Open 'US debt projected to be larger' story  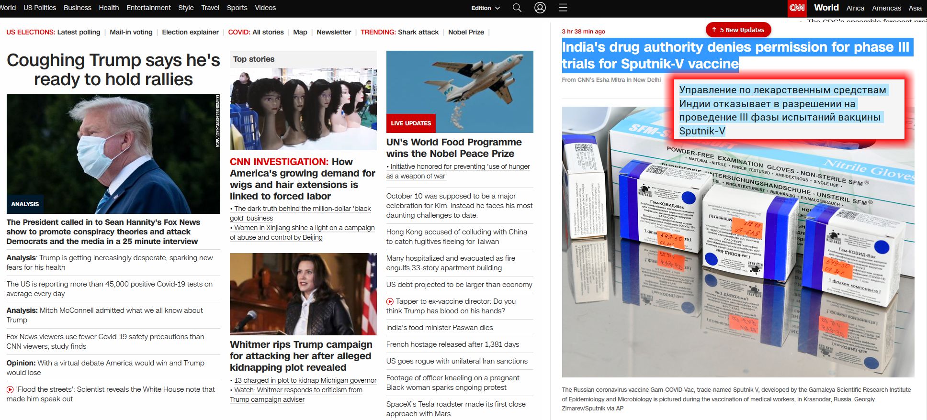click(x=459, y=285)
